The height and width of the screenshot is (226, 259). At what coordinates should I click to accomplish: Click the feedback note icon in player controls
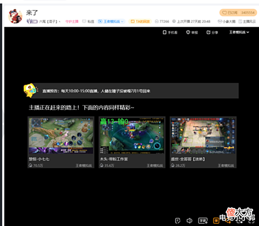click(x=178, y=221)
